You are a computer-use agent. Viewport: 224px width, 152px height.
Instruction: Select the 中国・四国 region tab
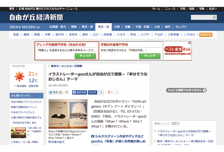(142, 27)
